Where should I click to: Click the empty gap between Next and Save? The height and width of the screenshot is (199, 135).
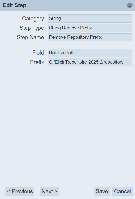(x=76, y=191)
